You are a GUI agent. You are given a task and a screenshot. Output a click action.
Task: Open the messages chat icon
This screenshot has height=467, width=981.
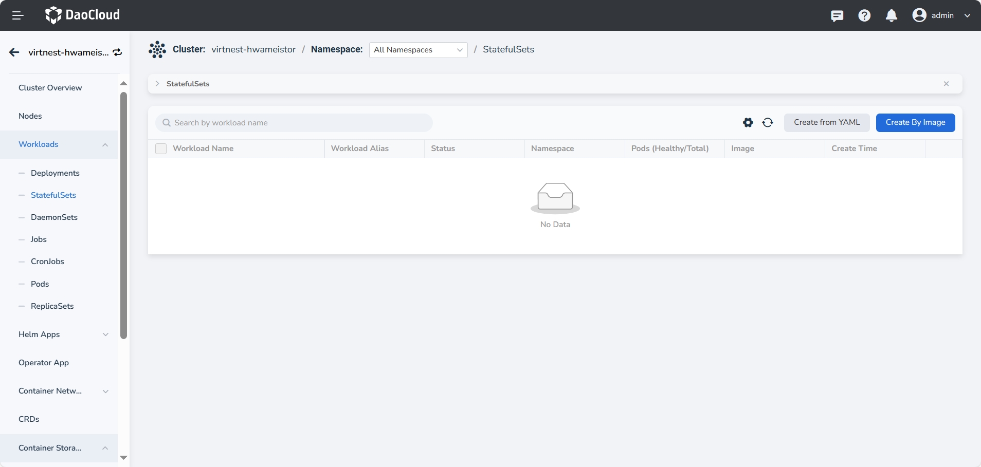pos(837,16)
